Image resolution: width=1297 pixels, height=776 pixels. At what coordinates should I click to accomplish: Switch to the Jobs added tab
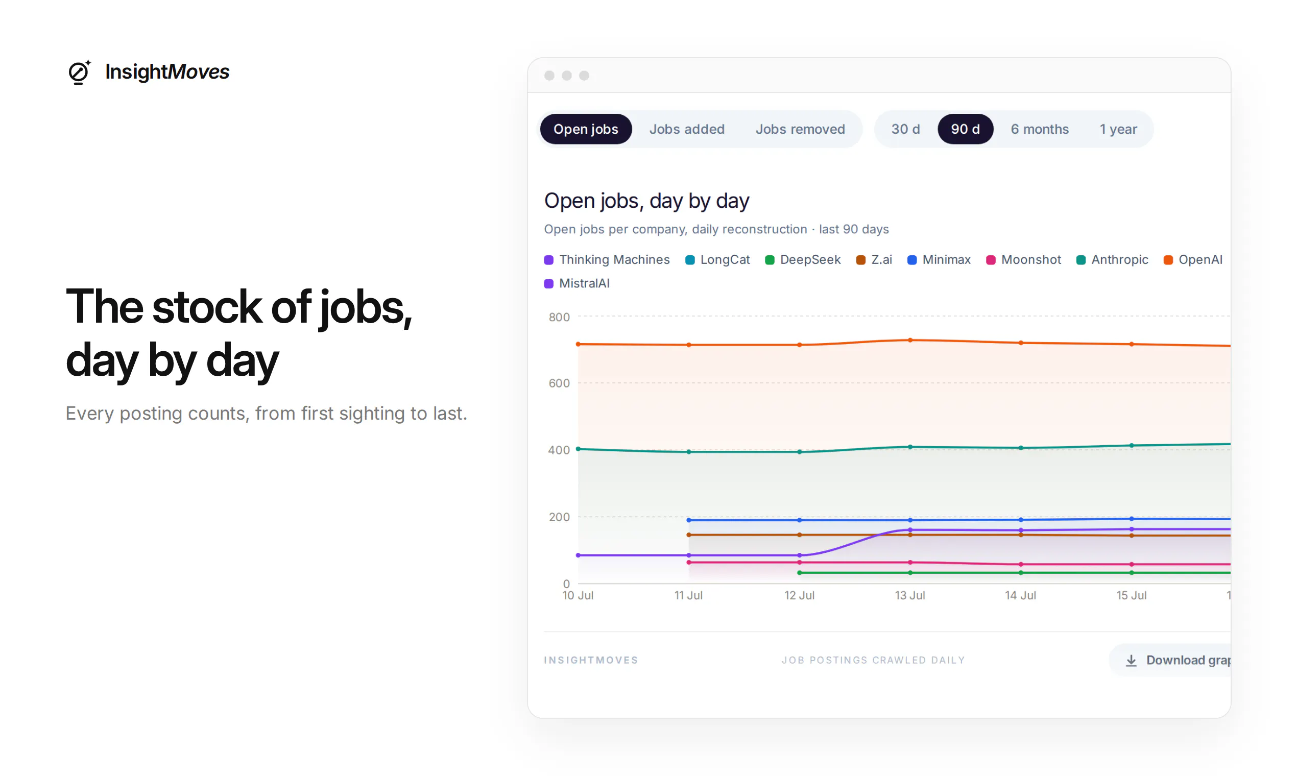687,129
